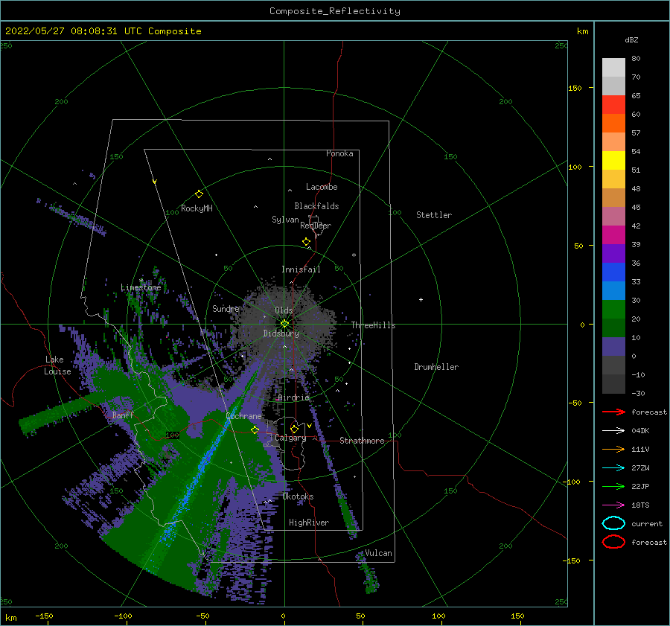This screenshot has height=626, width=670.
Task: Click the Airdrie city label
Action: coord(293,397)
